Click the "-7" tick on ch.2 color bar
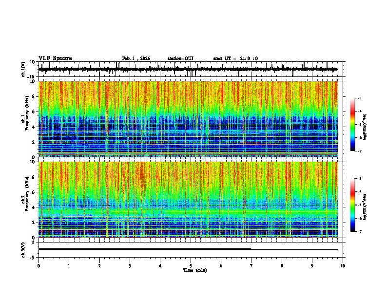386x298 pixels. click(x=360, y=231)
